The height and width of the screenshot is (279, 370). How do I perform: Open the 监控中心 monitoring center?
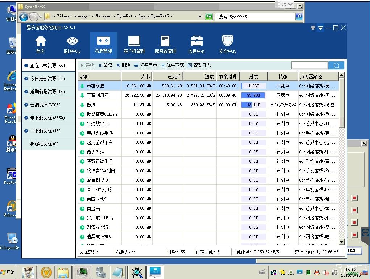72,45
